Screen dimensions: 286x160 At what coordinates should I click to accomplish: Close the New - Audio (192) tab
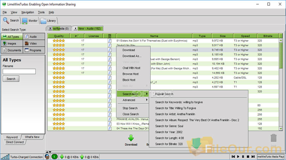click(x=76, y=29)
